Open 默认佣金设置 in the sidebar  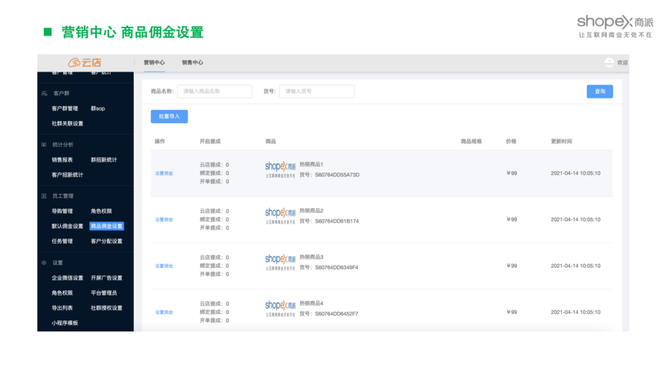67,226
